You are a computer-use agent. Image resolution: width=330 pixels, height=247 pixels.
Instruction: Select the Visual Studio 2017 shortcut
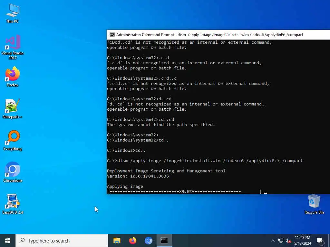pyautogui.click(x=13, y=47)
